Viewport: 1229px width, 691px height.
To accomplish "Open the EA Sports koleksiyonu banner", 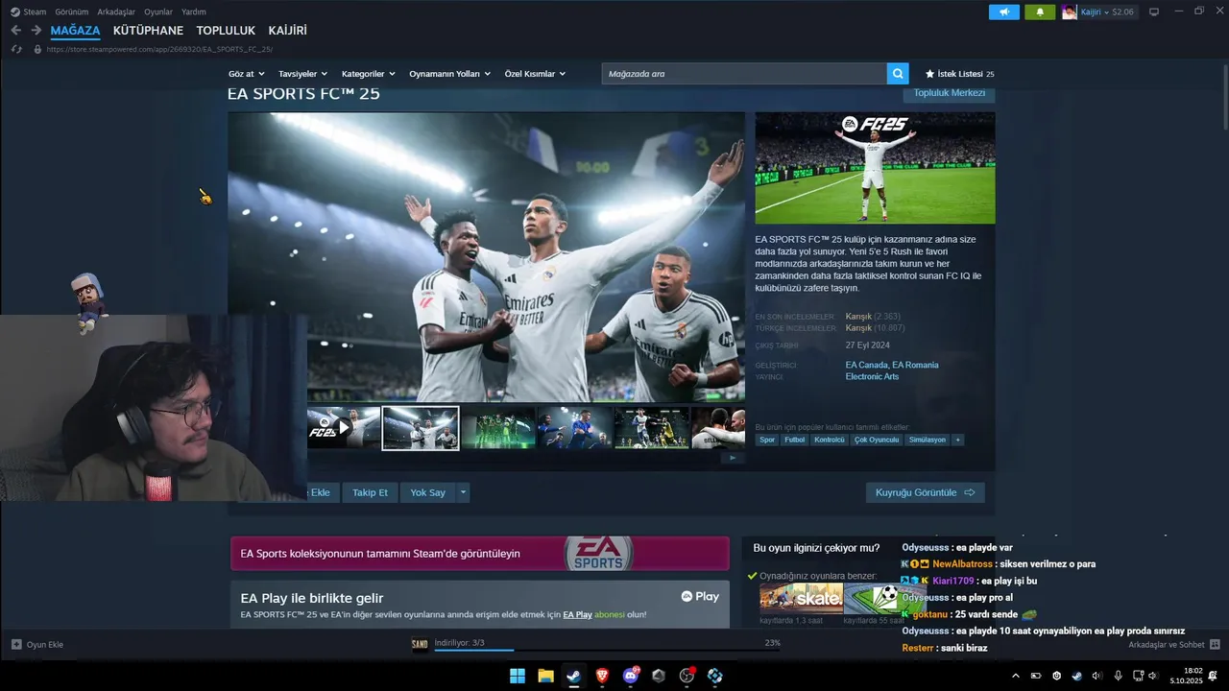I will click(479, 553).
